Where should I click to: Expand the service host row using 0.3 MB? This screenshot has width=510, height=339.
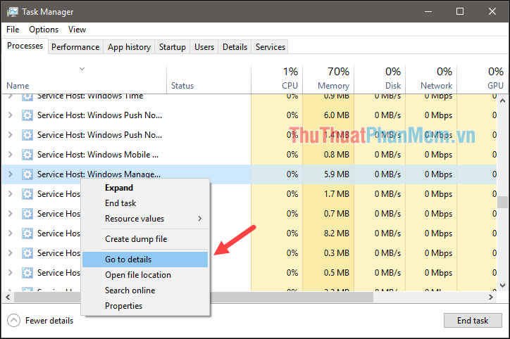click(x=11, y=253)
